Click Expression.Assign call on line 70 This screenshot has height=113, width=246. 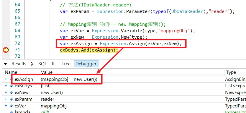coord(141,44)
